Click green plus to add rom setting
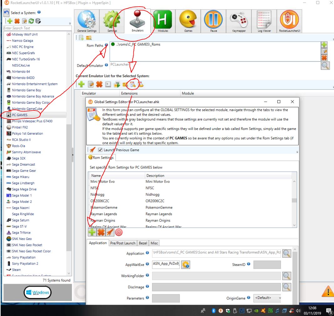 [92, 232]
